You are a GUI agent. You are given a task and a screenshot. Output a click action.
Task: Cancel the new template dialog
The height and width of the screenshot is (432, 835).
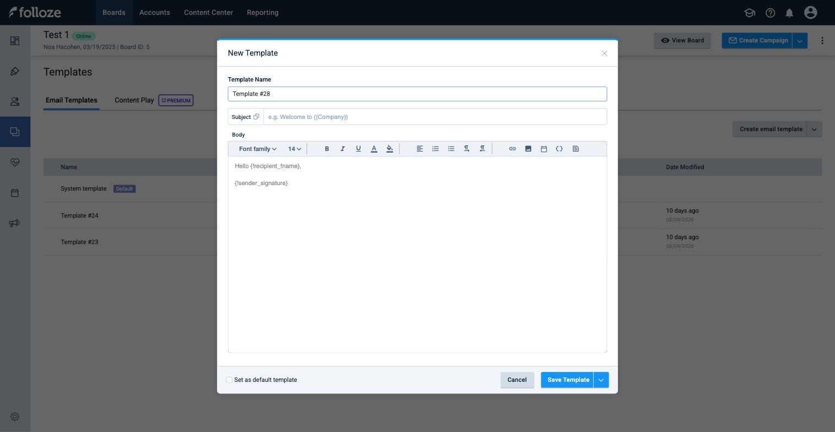click(517, 380)
